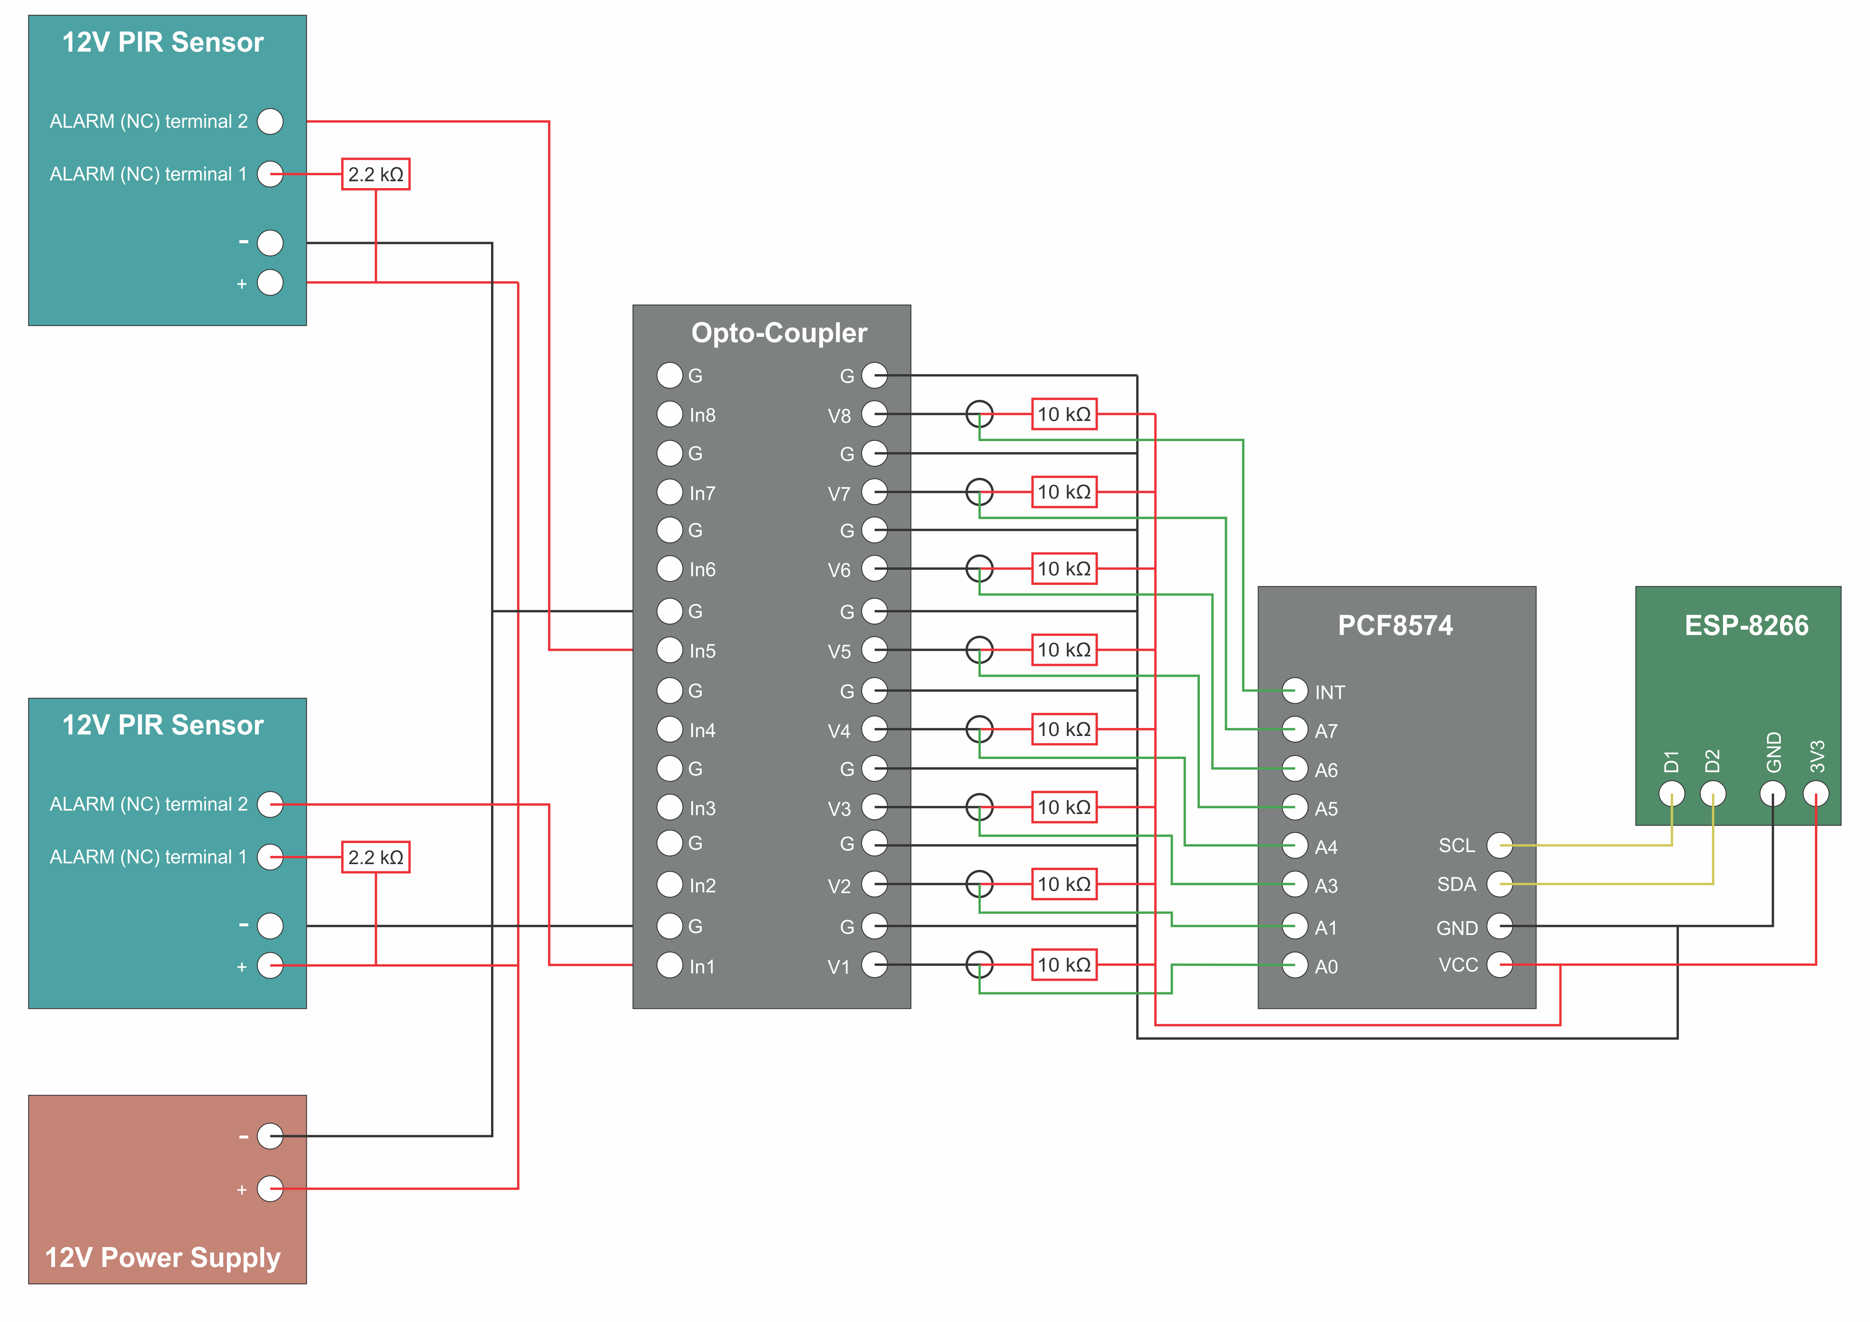Select the D2 pin on ESP-8266

1714,793
